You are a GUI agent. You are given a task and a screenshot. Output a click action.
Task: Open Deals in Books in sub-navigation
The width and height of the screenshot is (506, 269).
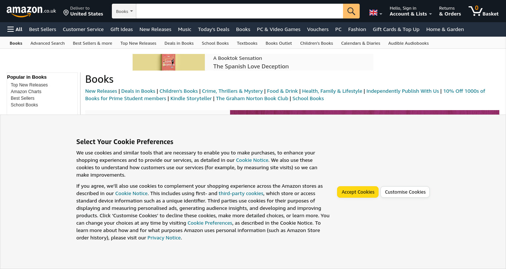coord(179,43)
